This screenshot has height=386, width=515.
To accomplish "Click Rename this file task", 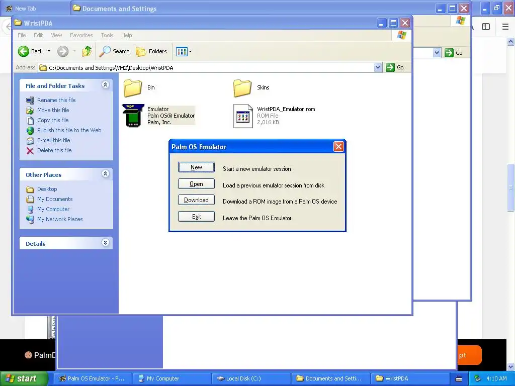I will (x=56, y=100).
